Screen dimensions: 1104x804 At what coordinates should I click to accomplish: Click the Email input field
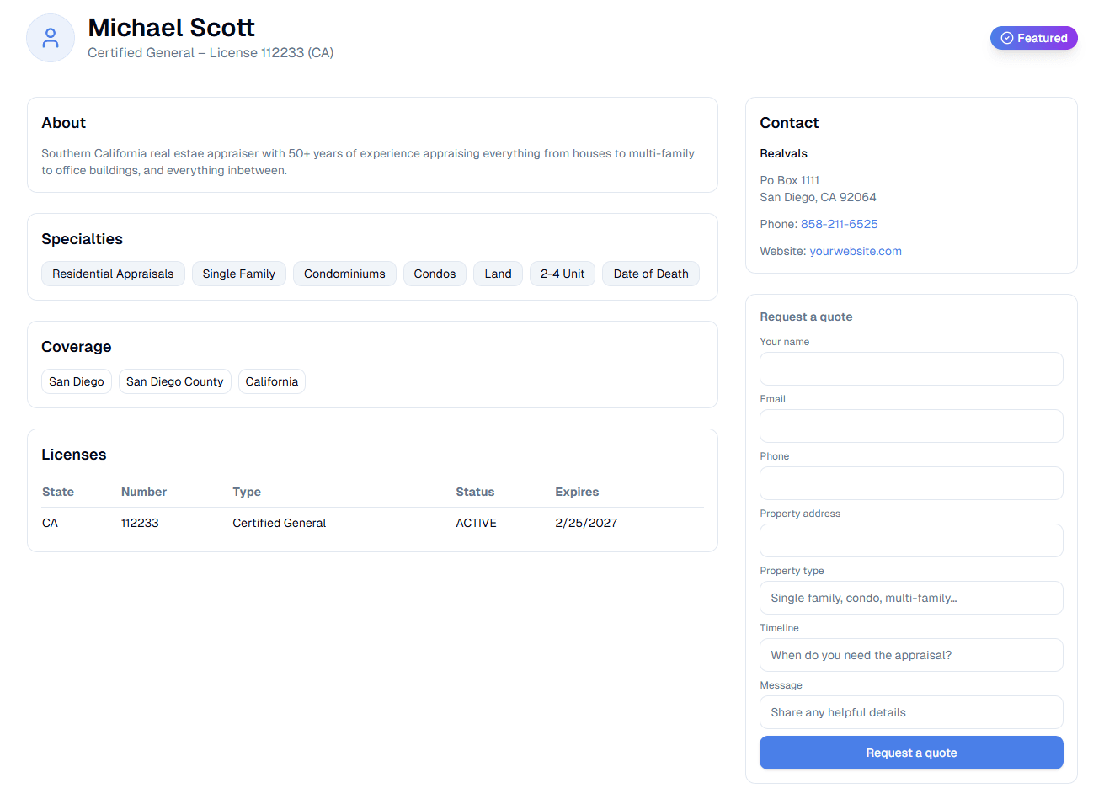tap(911, 426)
